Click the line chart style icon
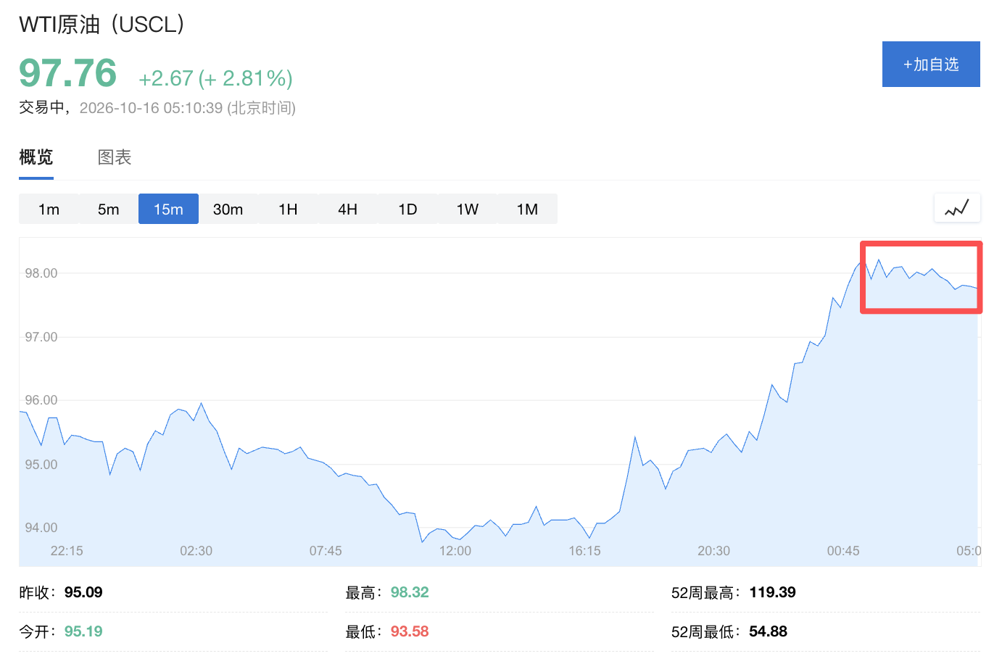 (x=957, y=209)
